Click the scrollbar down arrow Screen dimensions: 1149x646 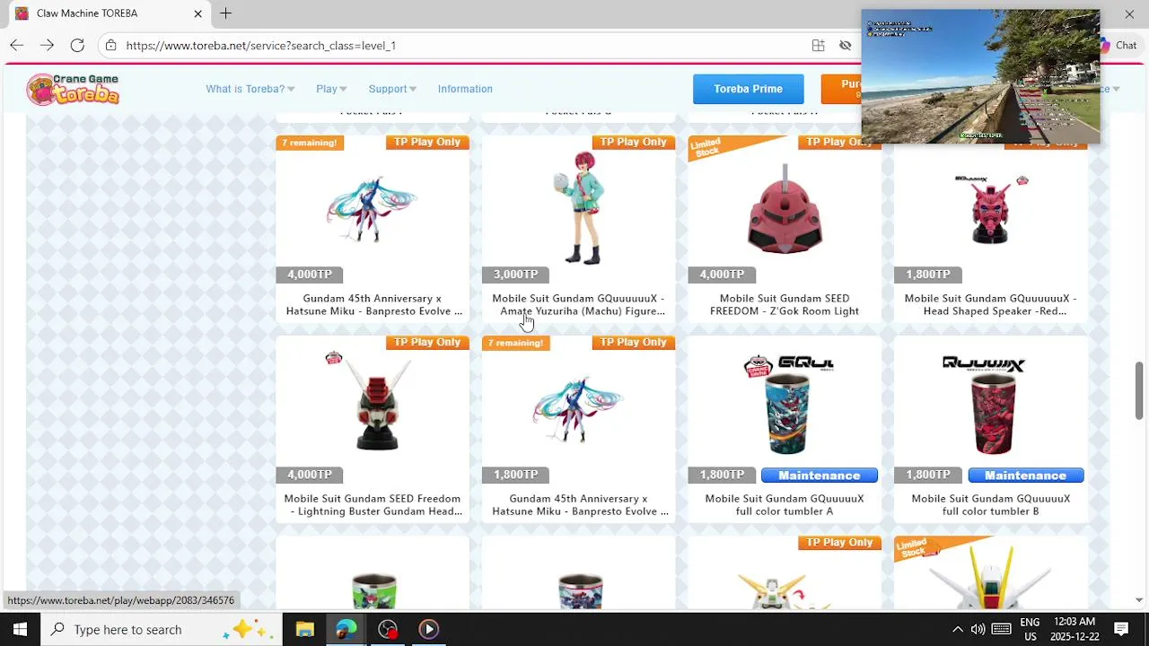[1139, 600]
